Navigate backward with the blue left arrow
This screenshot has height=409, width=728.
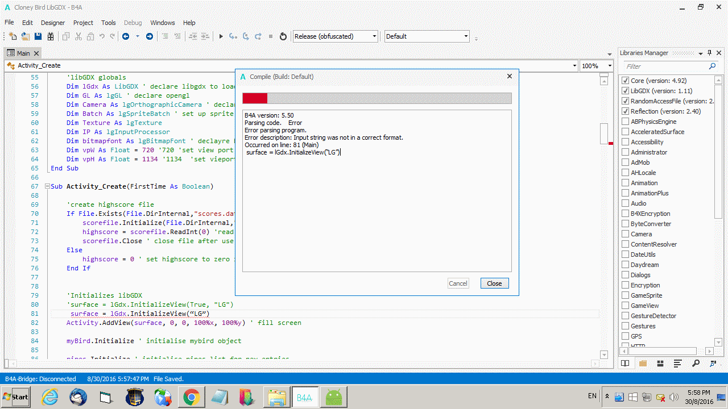pos(126,36)
